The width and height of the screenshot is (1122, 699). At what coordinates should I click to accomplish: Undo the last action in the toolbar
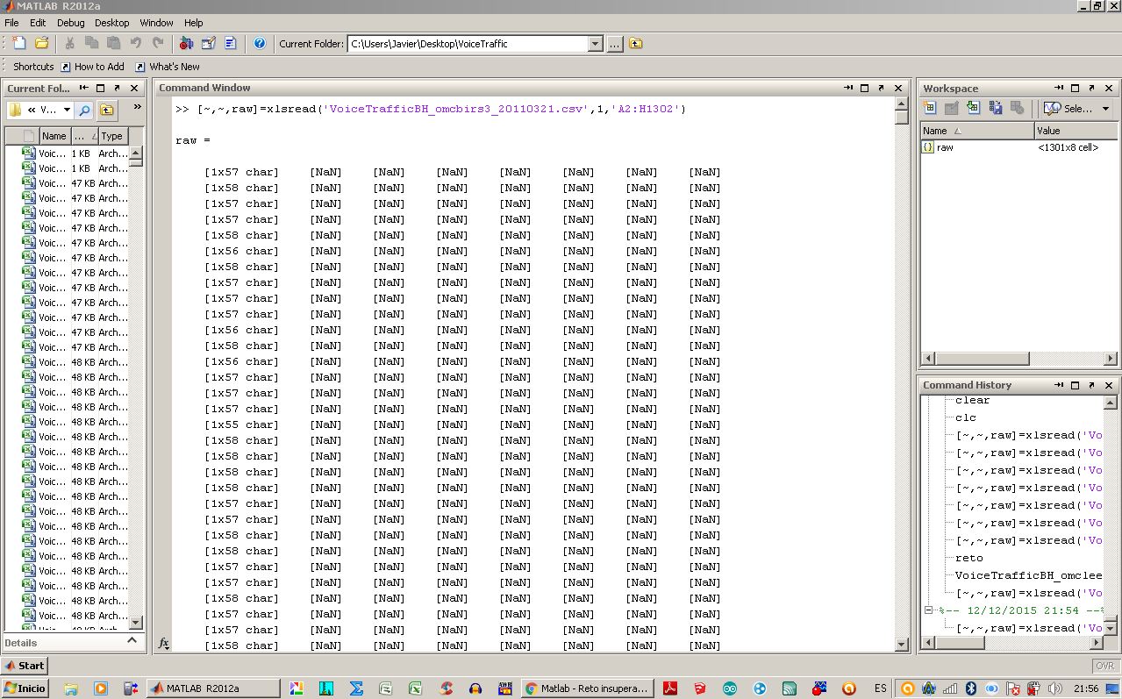[136, 43]
